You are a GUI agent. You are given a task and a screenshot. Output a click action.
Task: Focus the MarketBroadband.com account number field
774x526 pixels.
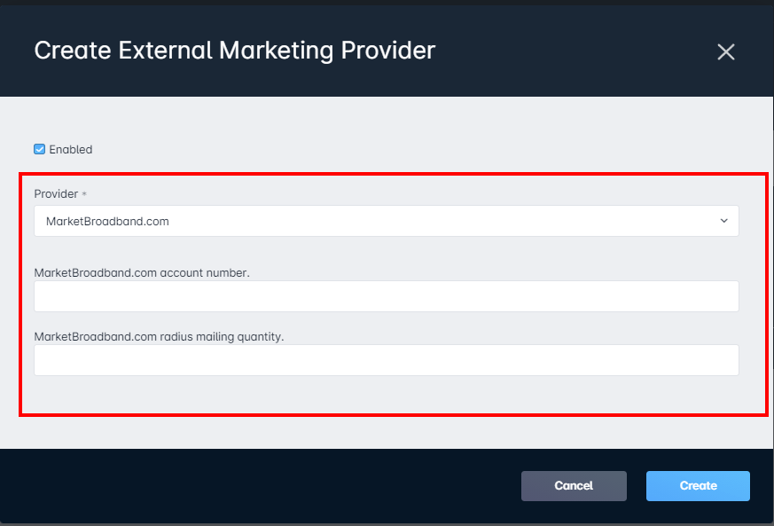coord(386,296)
